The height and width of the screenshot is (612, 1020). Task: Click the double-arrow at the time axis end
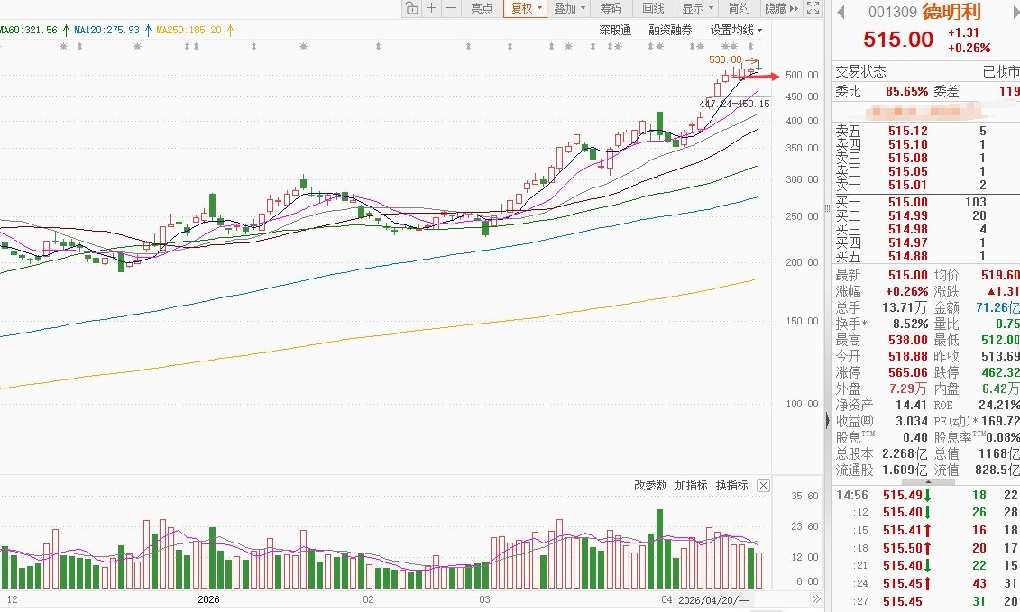(x=816, y=599)
